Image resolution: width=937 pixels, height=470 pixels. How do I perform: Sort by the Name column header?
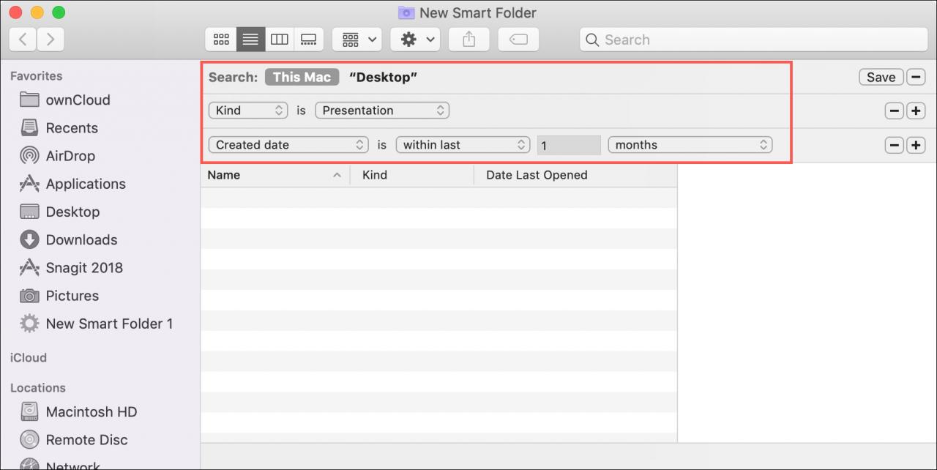coord(275,175)
